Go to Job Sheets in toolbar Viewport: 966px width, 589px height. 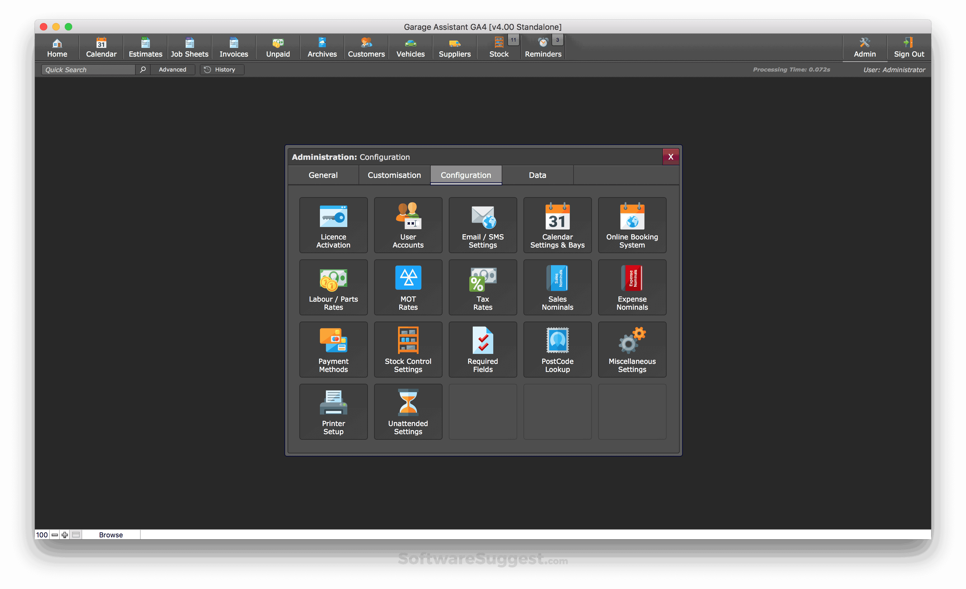click(x=189, y=47)
